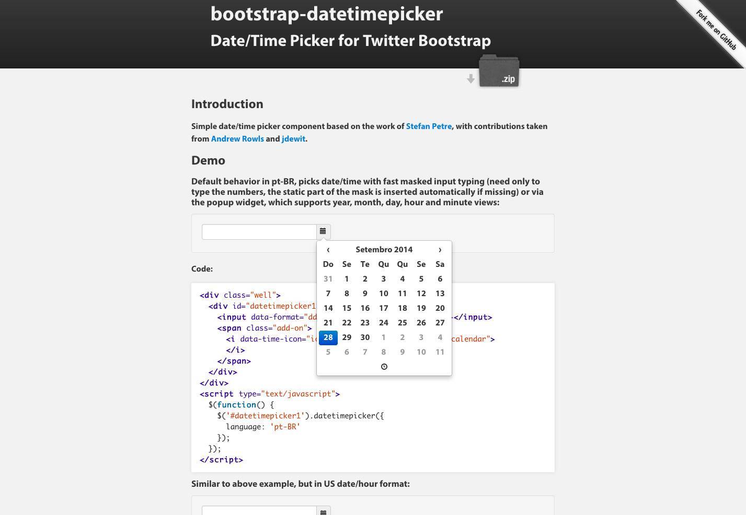The width and height of the screenshot is (746, 515).
Task: Pick the greyed-out day 31 of the previous month
Action: click(328, 279)
